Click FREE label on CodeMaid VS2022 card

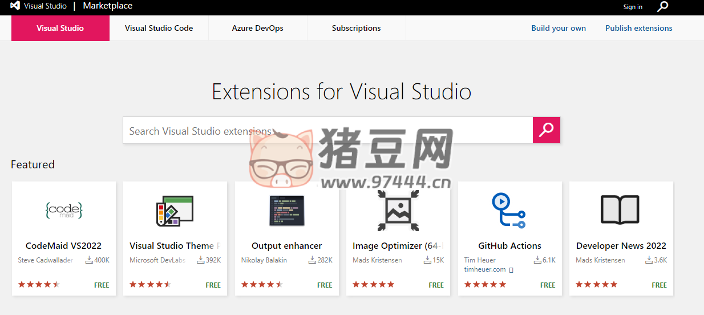(102, 285)
